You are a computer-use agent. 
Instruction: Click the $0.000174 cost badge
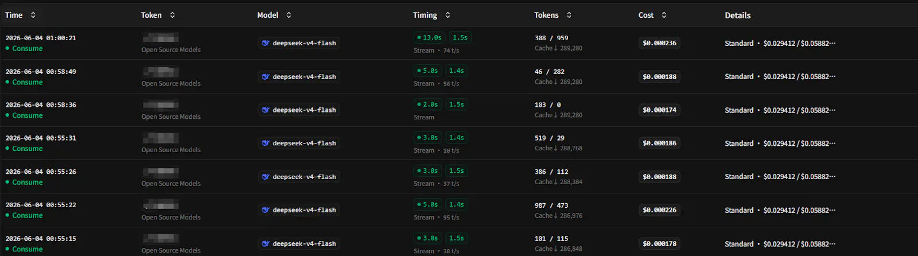click(659, 110)
